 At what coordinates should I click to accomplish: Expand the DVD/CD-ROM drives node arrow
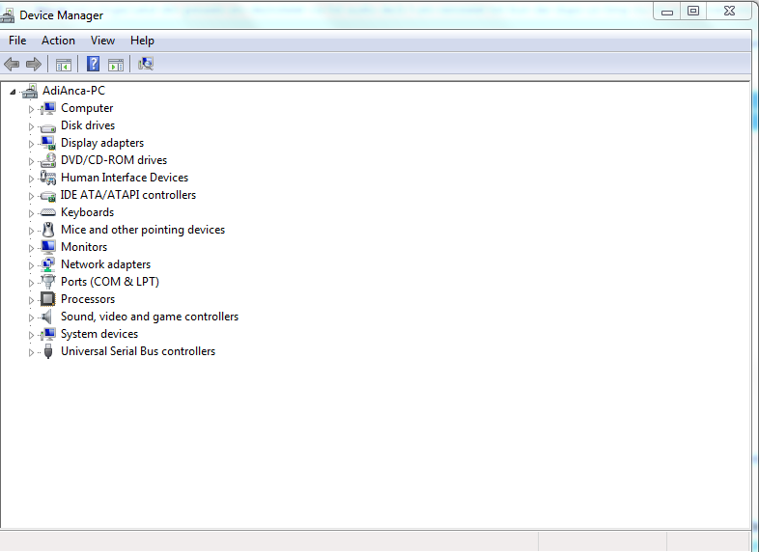tap(31, 161)
